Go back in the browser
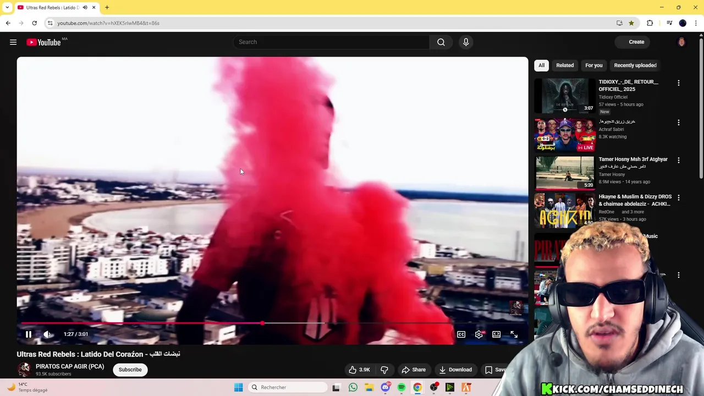This screenshot has height=396, width=704. click(8, 23)
